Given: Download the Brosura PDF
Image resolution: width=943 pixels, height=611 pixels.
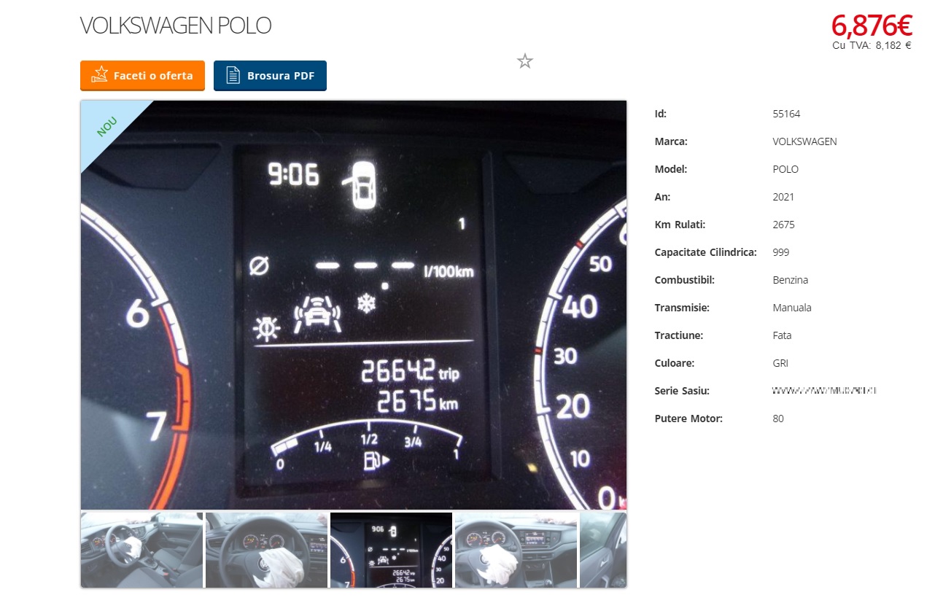Looking at the screenshot, I should pos(270,76).
